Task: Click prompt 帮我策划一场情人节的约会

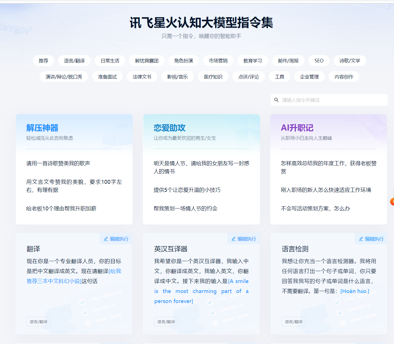Action: [186, 208]
